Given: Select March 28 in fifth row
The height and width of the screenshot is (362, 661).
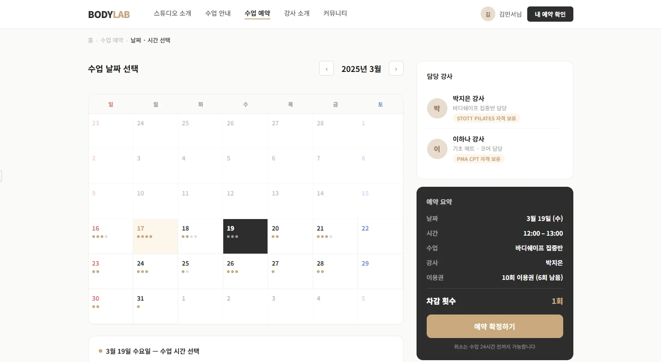Looking at the screenshot, I should pyautogui.click(x=335, y=271).
